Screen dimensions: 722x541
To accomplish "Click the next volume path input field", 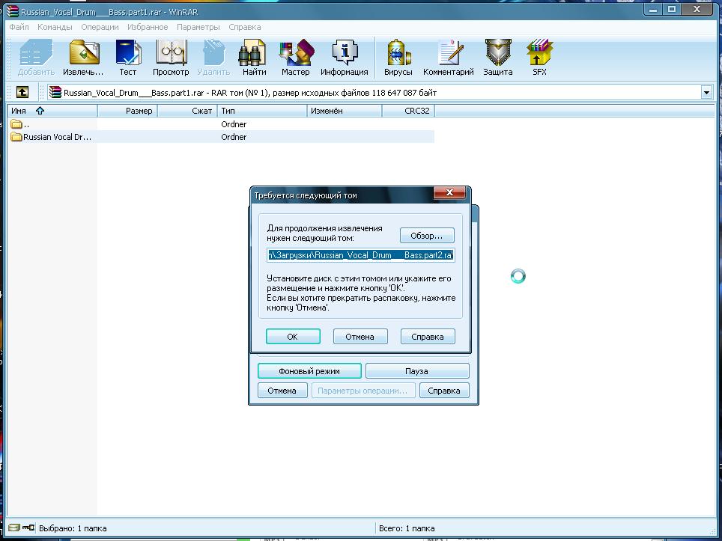I will point(360,255).
